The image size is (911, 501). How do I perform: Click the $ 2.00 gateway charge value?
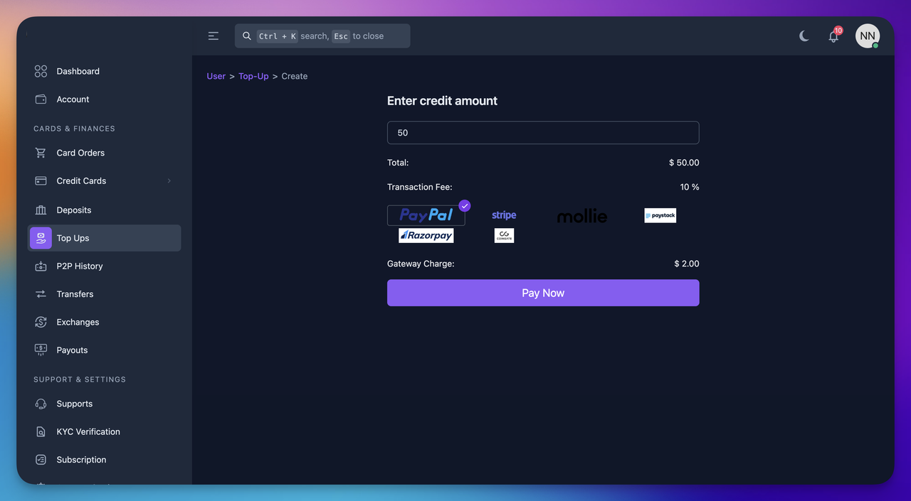point(687,264)
